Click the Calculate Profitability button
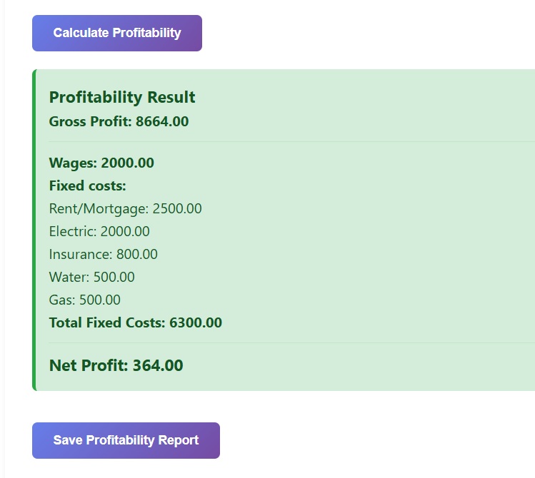 117,34
